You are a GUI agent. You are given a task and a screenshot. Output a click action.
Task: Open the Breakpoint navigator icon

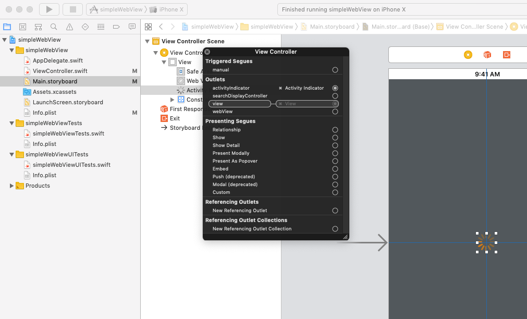[116, 27]
